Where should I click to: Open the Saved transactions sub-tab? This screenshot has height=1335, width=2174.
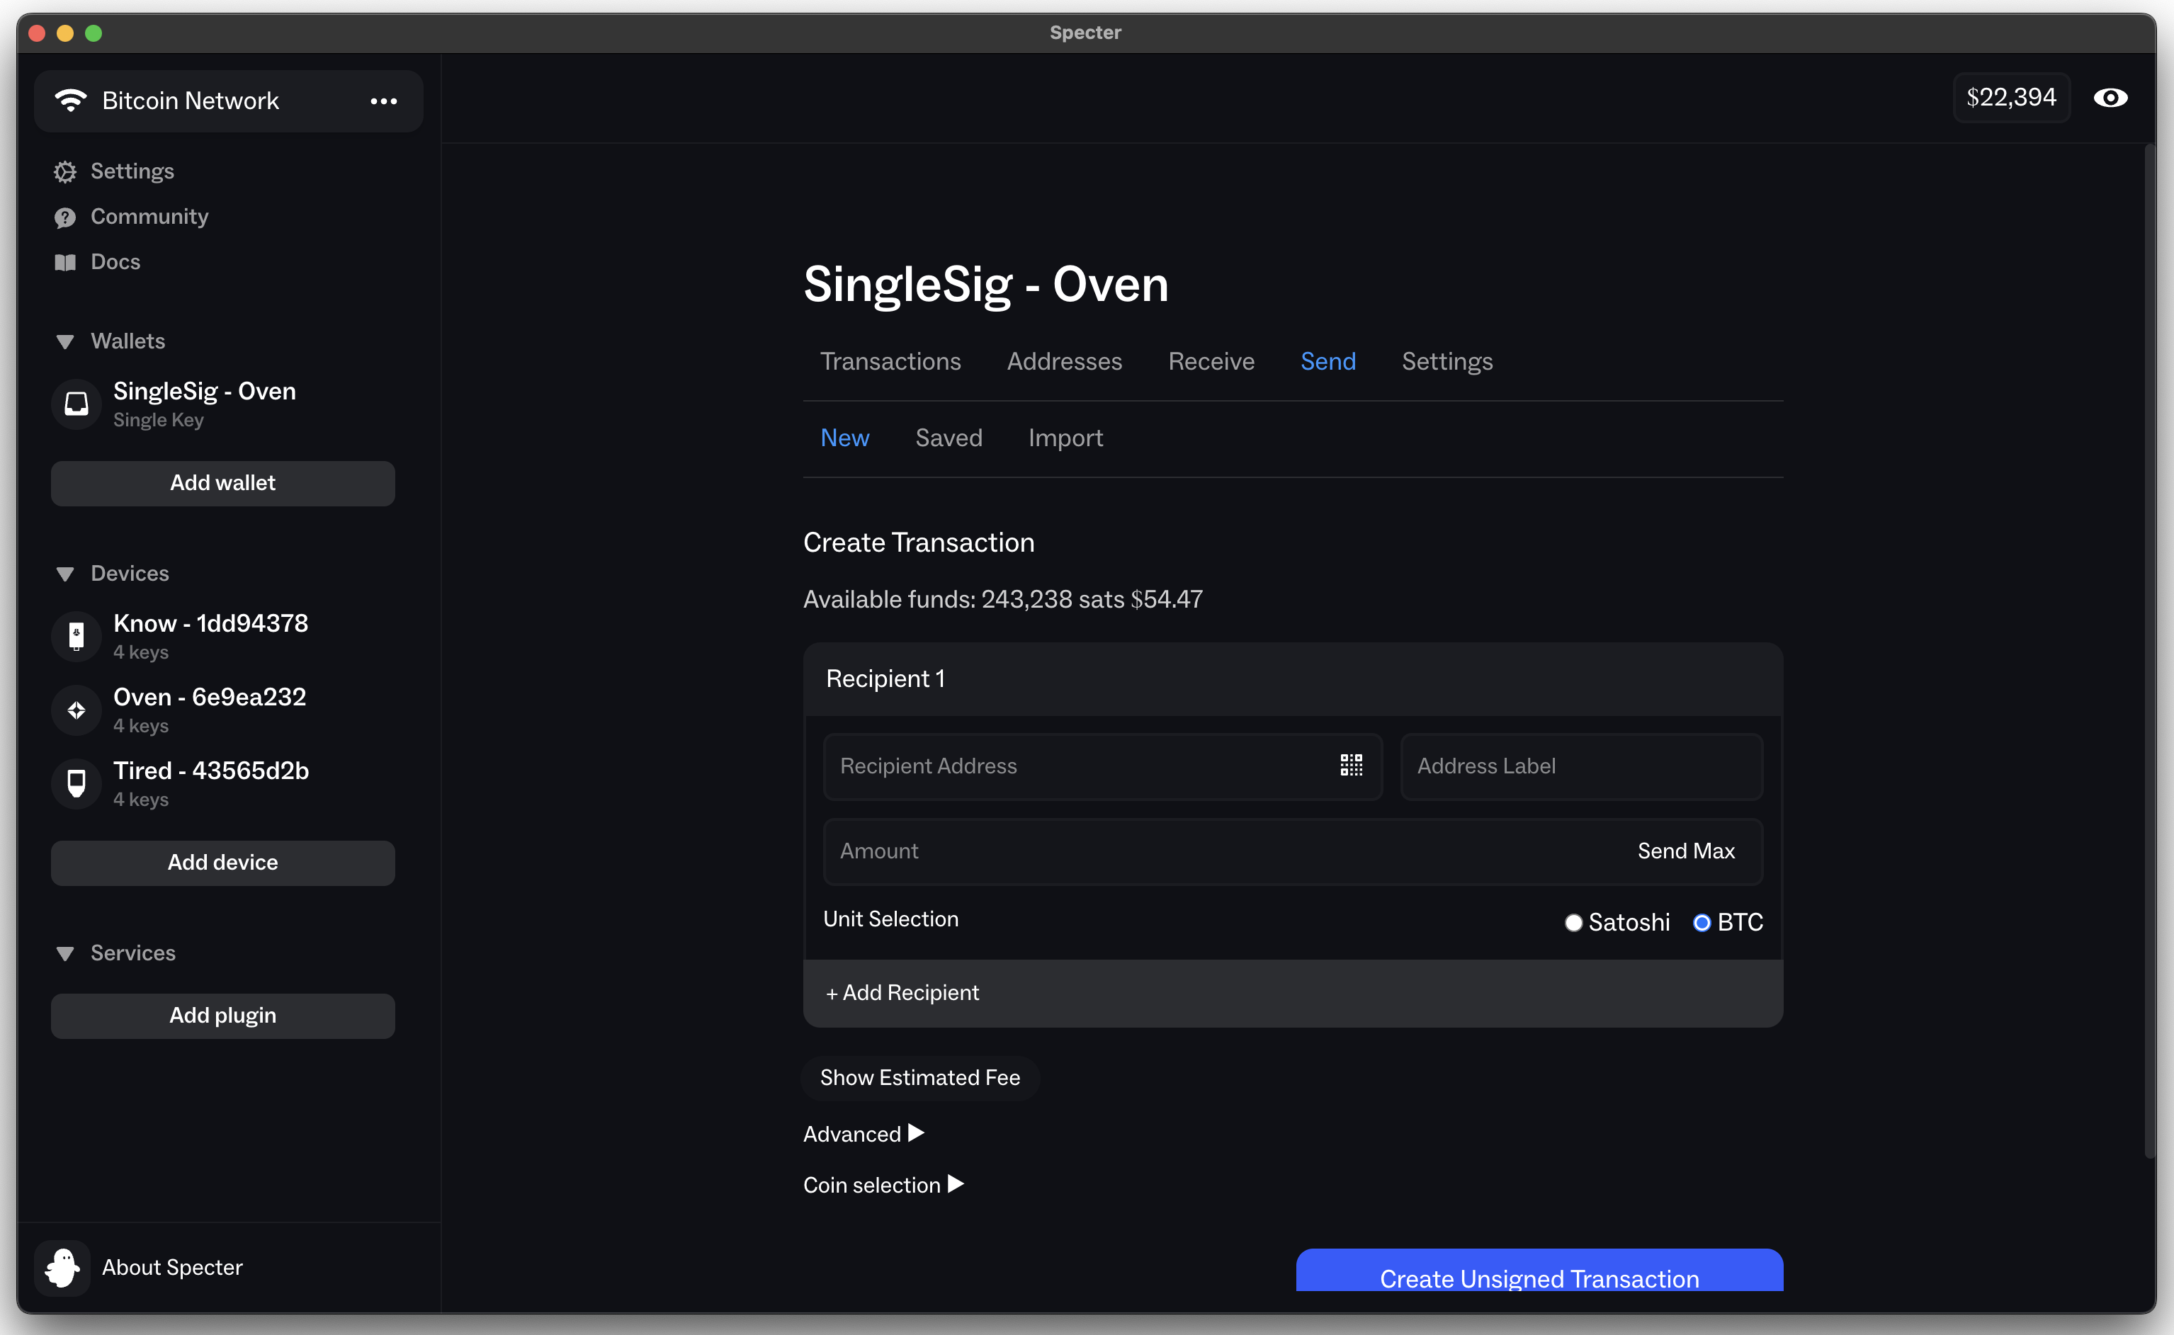pos(949,438)
